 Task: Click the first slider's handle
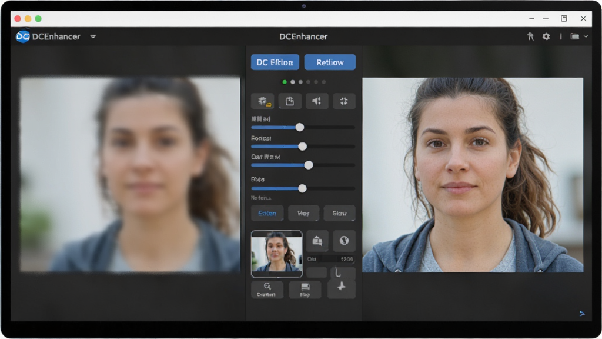tap(299, 127)
